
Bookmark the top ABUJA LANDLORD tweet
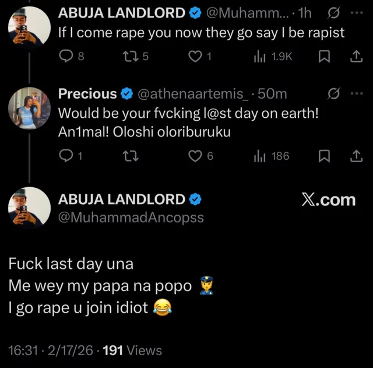coord(326,56)
